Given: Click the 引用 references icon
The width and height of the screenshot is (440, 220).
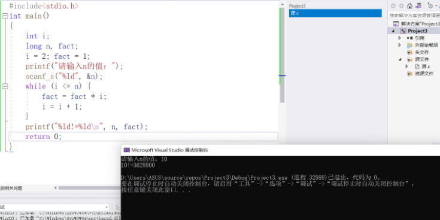Looking at the screenshot, I should 409,38.
